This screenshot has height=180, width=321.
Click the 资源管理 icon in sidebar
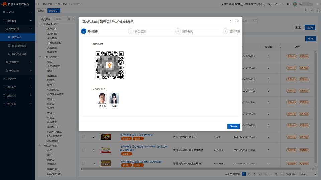7,62
